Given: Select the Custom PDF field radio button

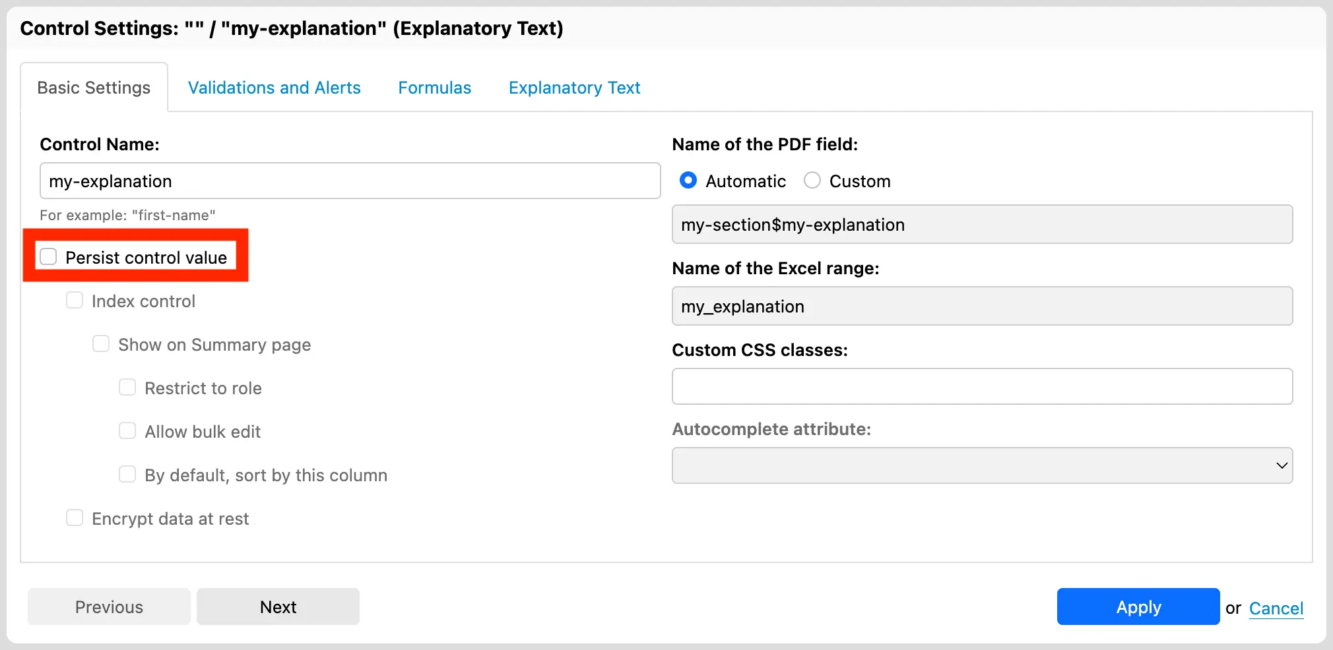Looking at the screenshot, I should (x=812, y=181).
